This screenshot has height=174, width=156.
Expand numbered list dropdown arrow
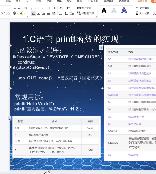coord(42,8)
